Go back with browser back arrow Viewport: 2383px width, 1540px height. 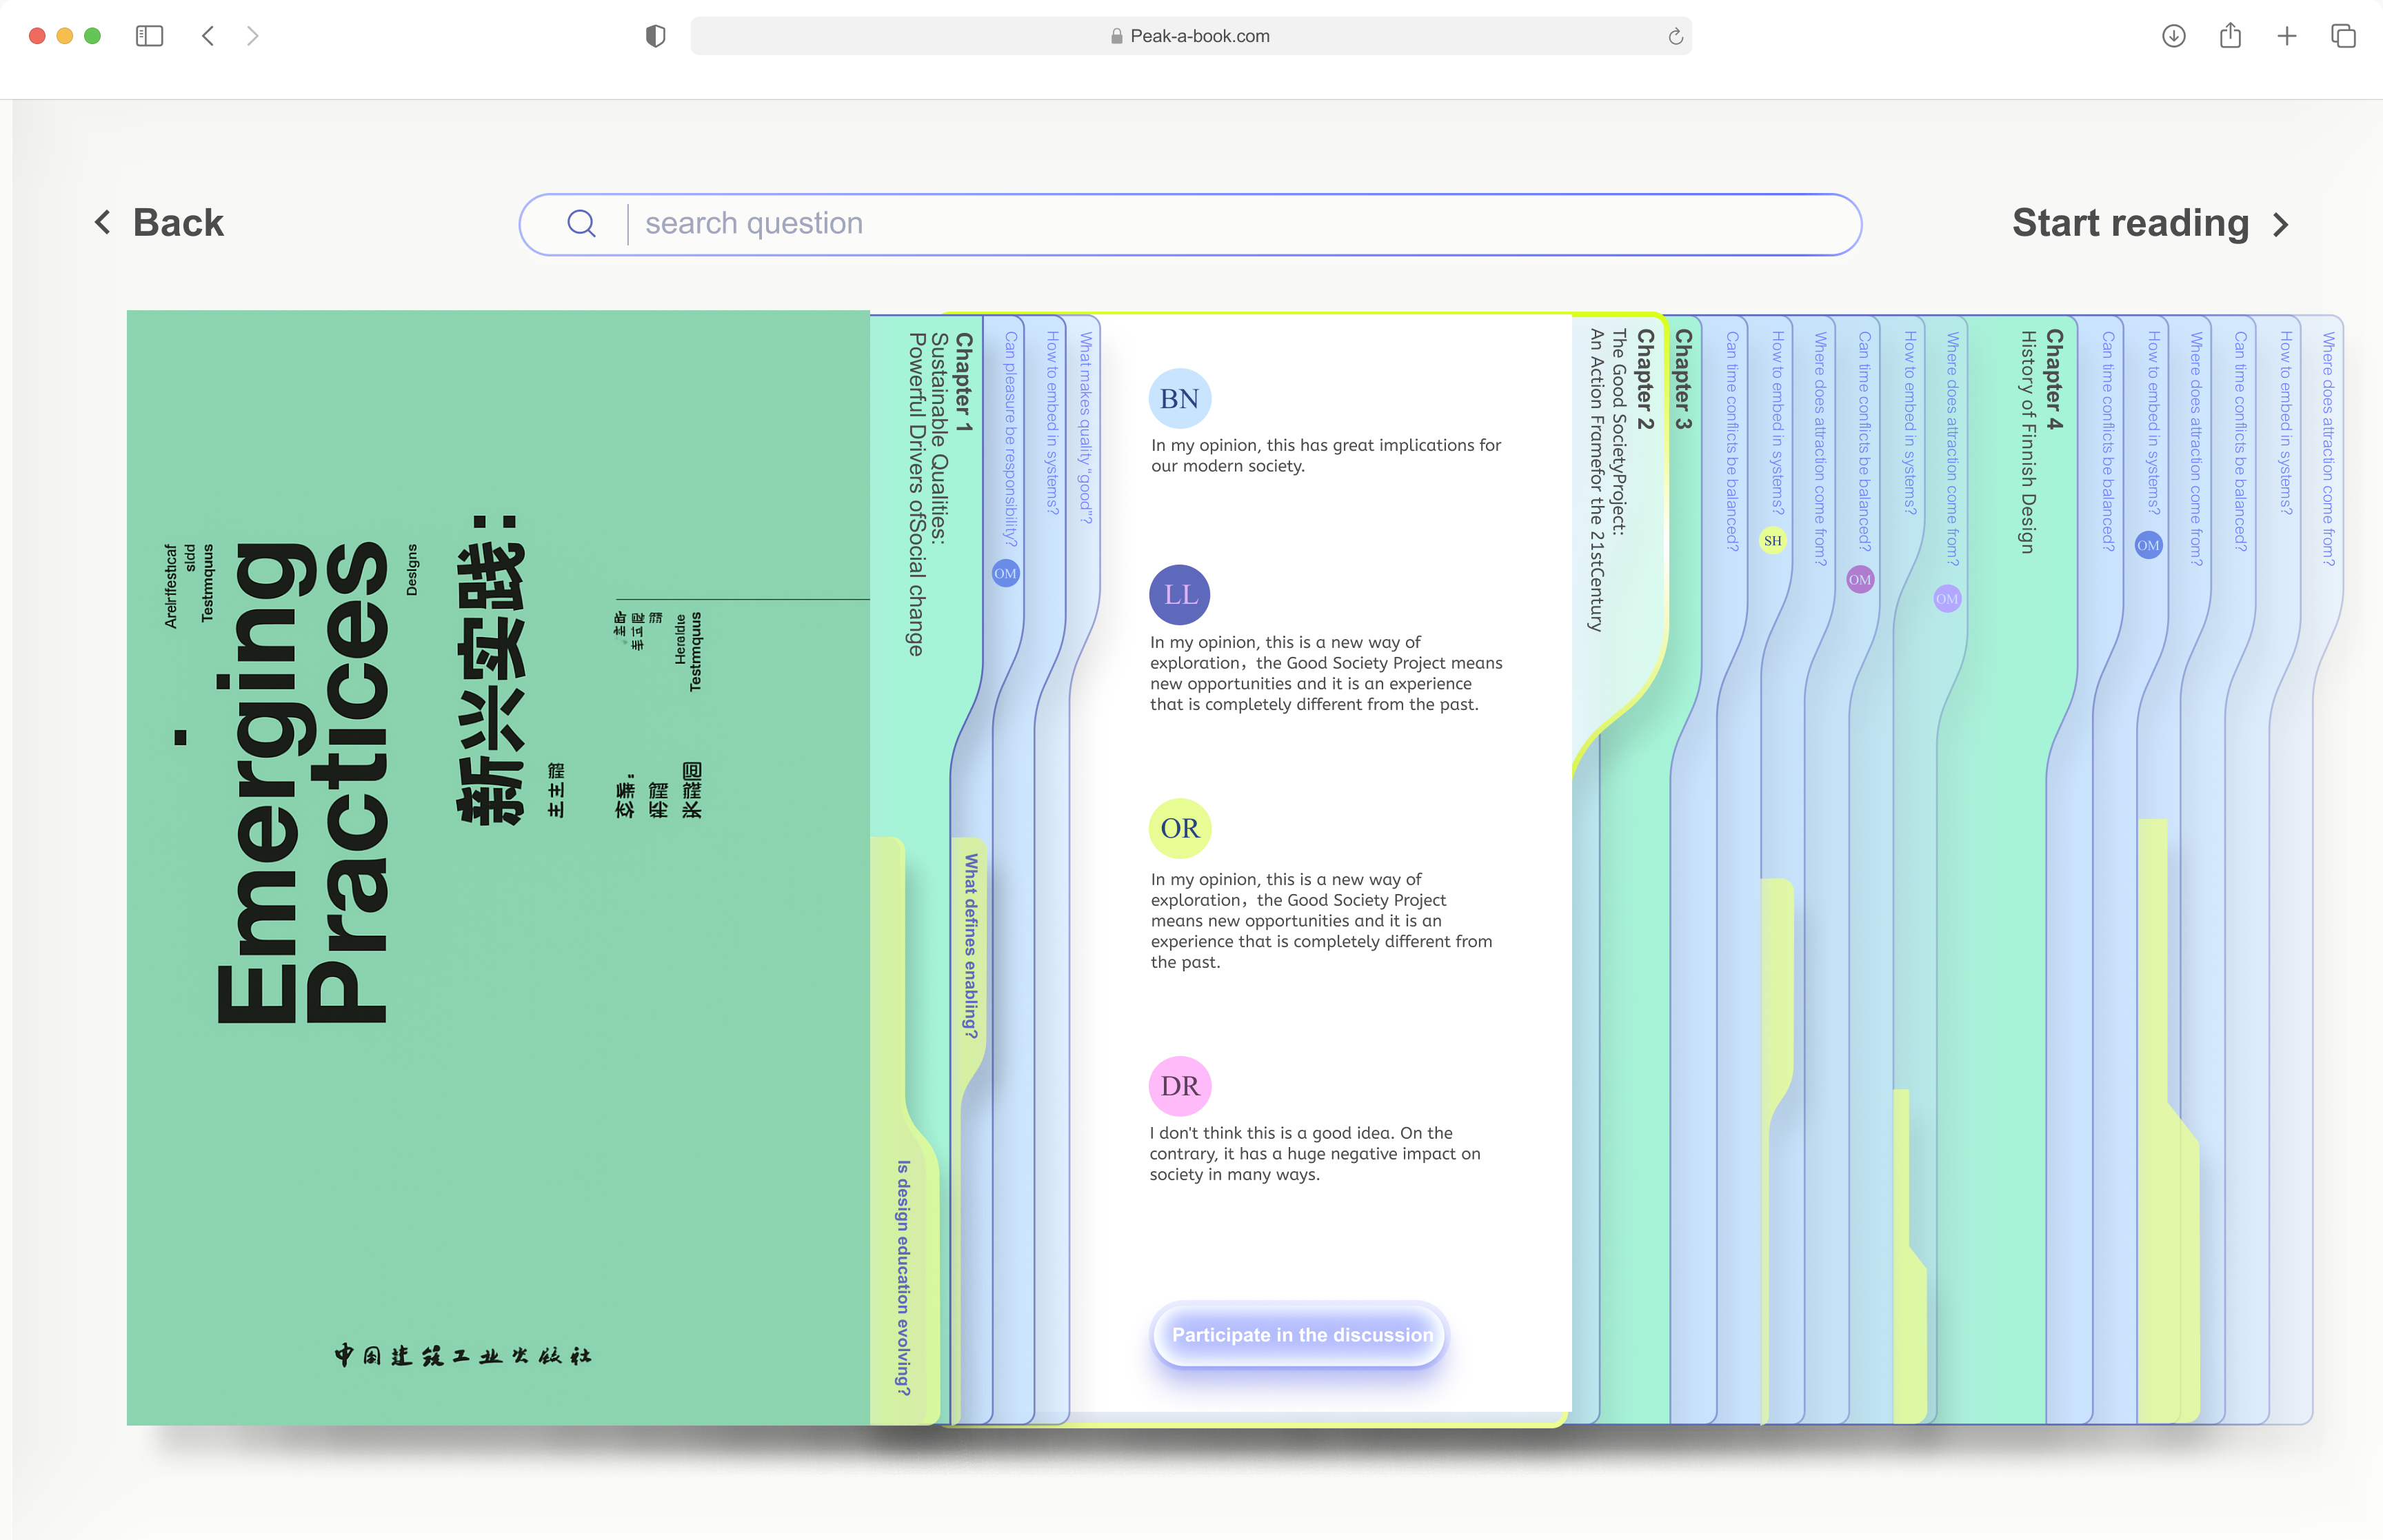click(x=208, y=36)
